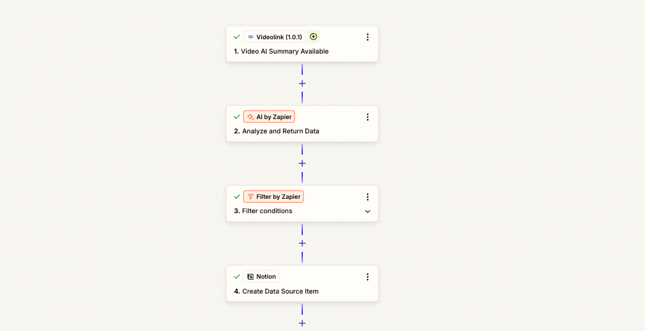Add a step after Analyze and Return Data
Viewport: 645px width, 331px height.
(x=302, y=163)
